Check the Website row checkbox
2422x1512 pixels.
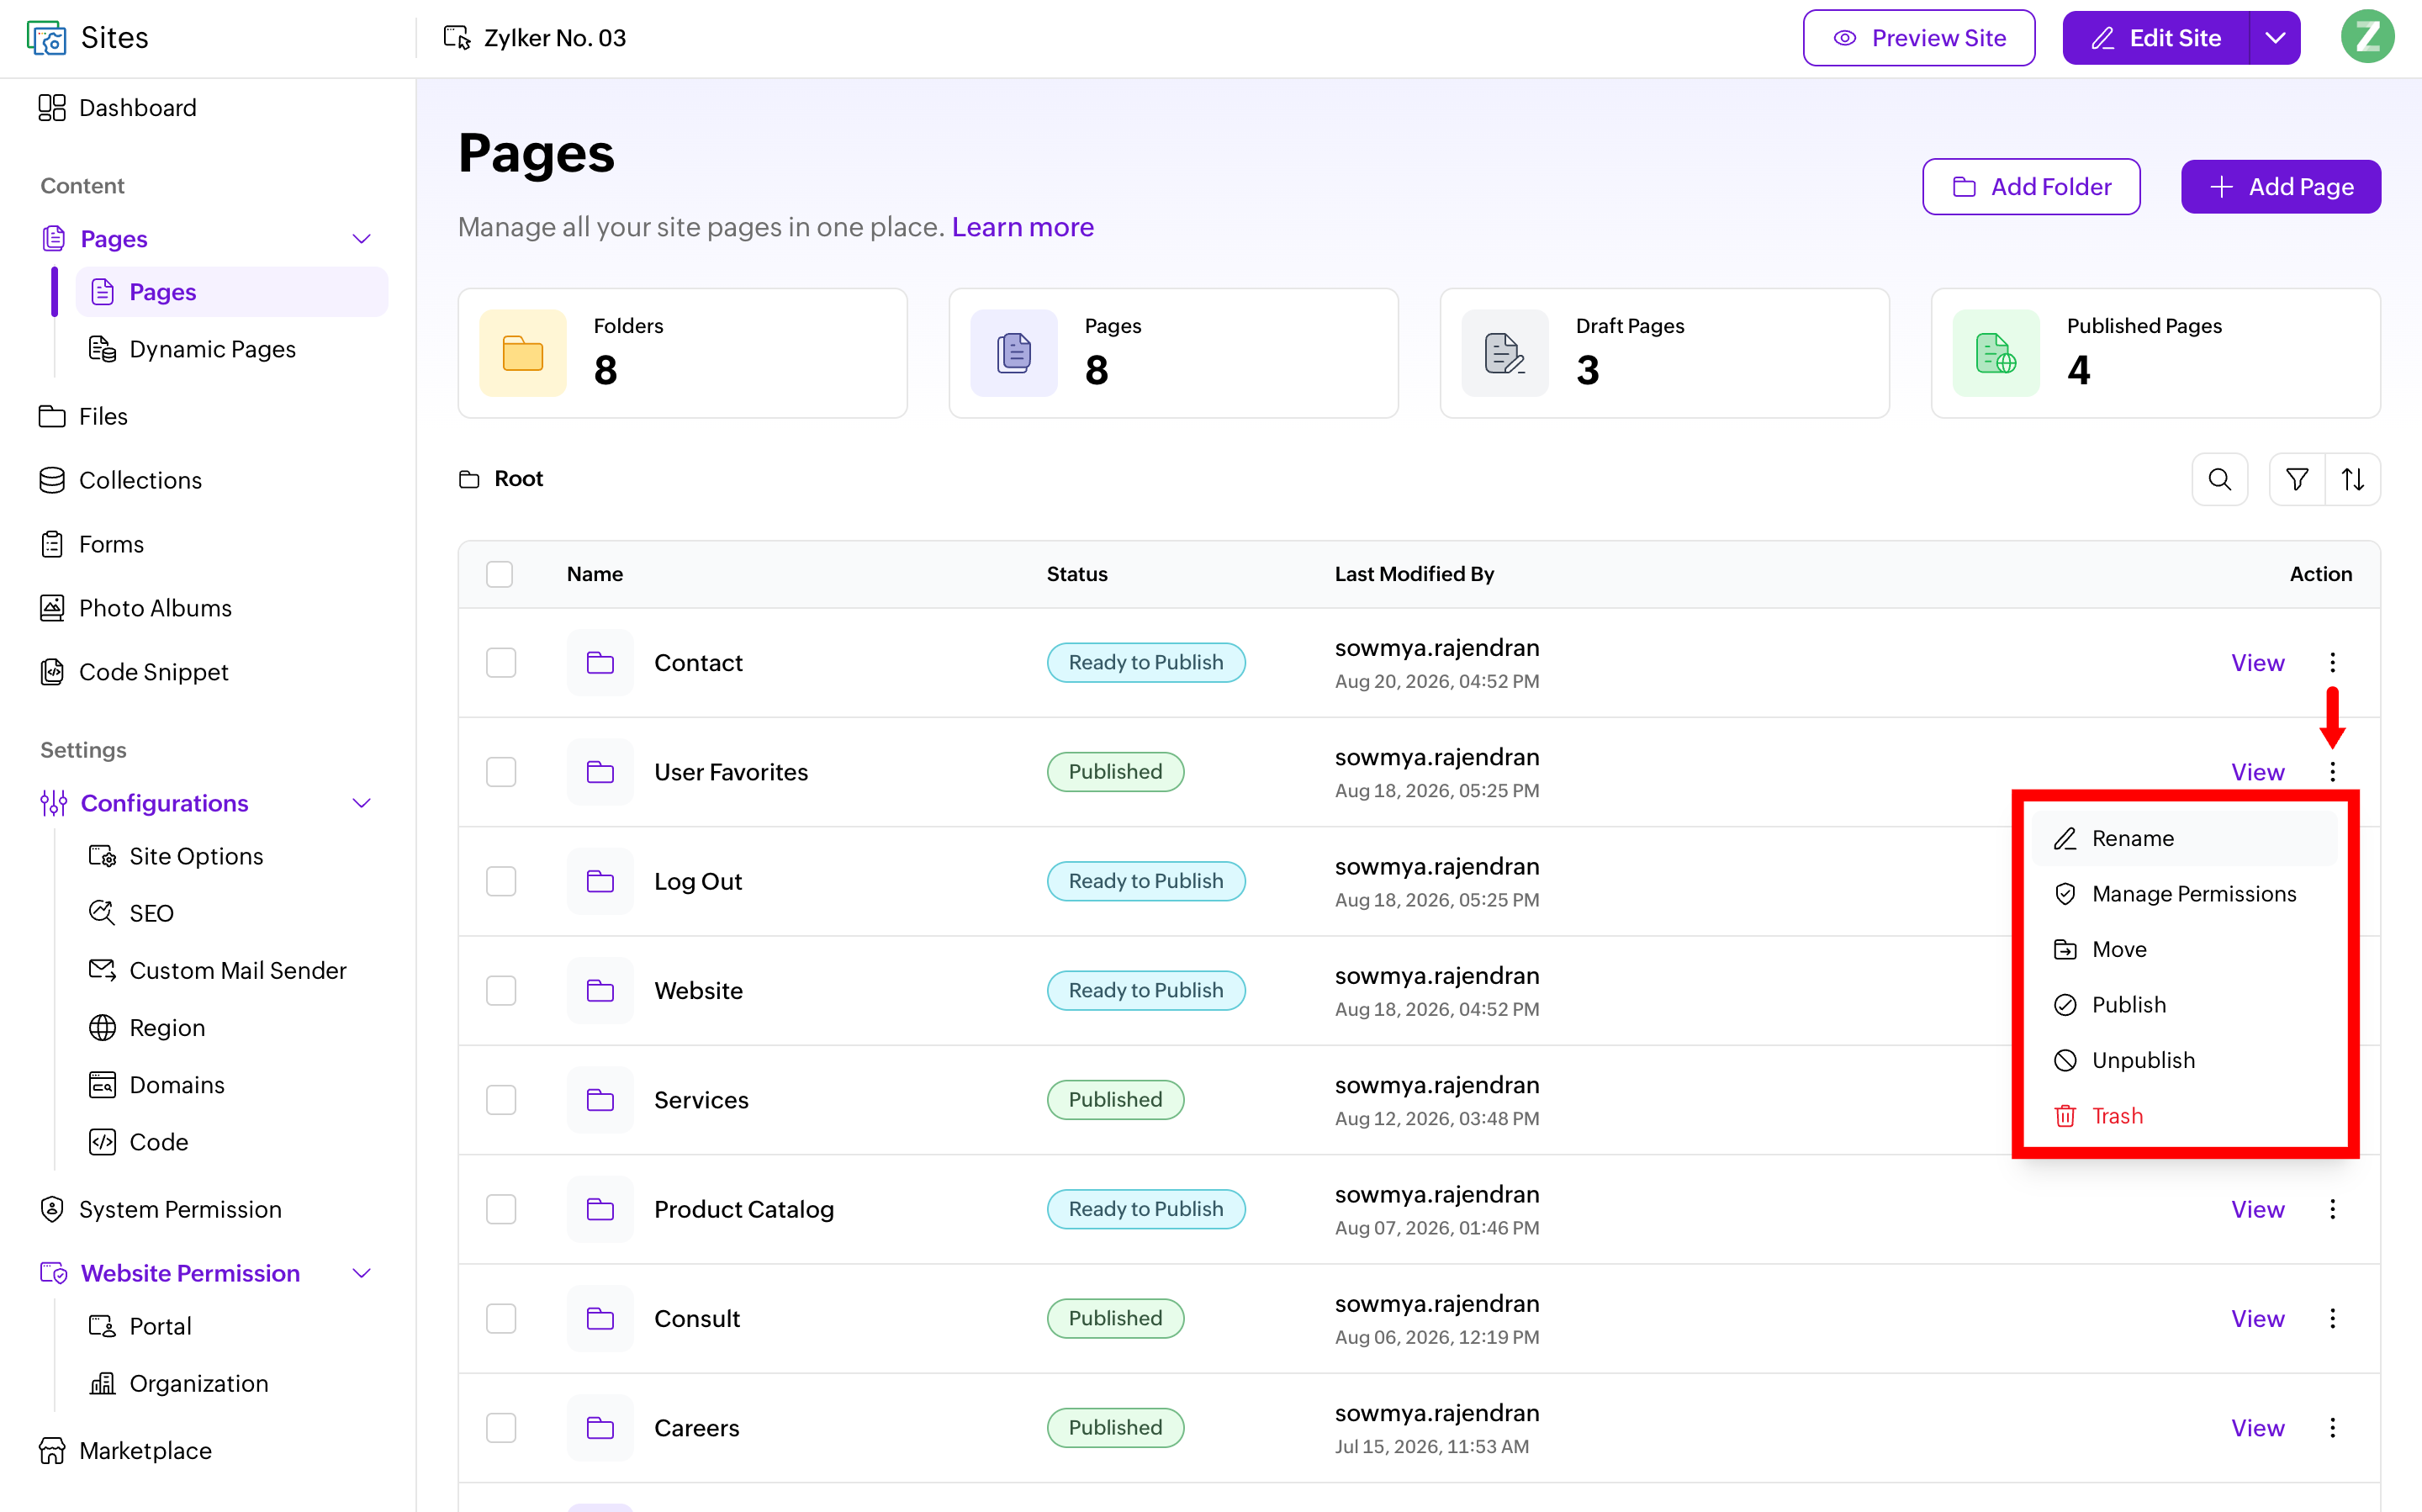[501, 991]
